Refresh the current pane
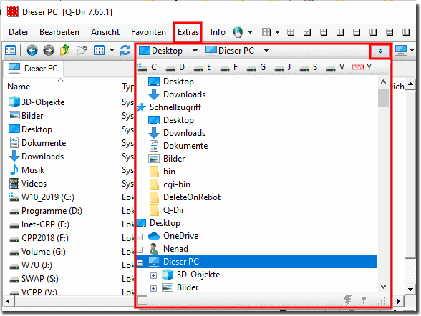The image size is (421, 316). [125, 50]
